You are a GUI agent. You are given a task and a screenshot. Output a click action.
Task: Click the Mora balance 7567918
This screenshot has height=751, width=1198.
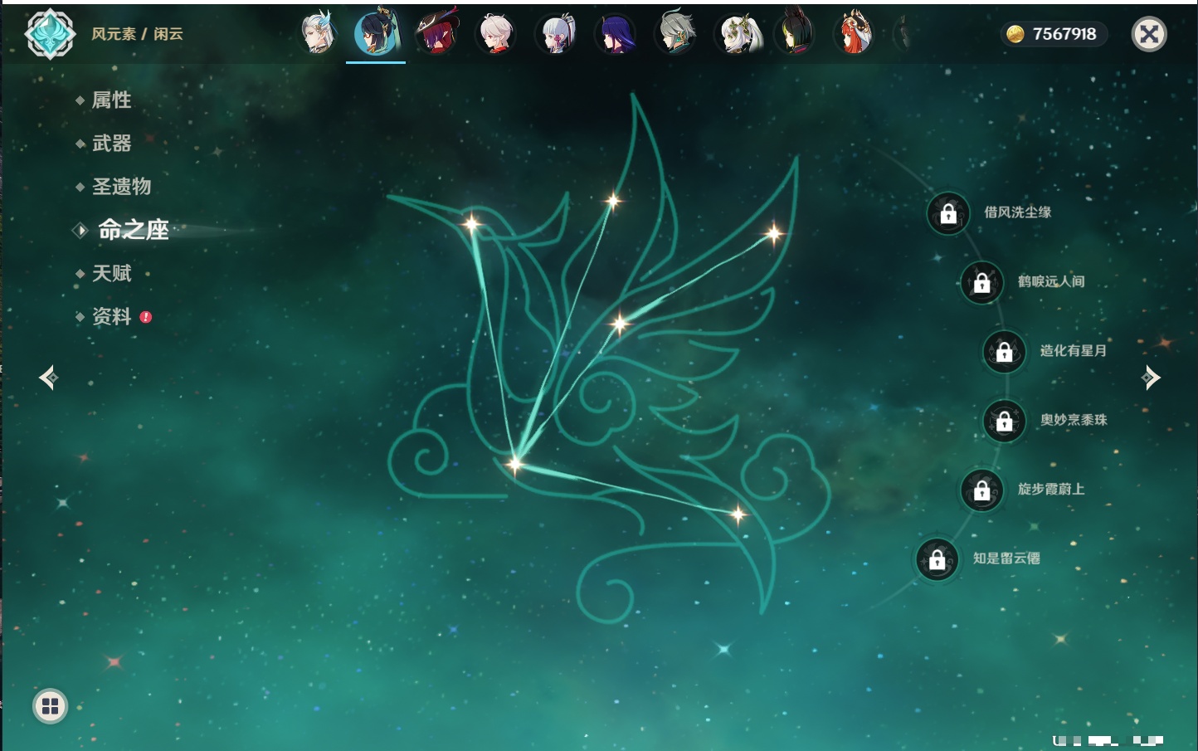[x=1064, y=34]
